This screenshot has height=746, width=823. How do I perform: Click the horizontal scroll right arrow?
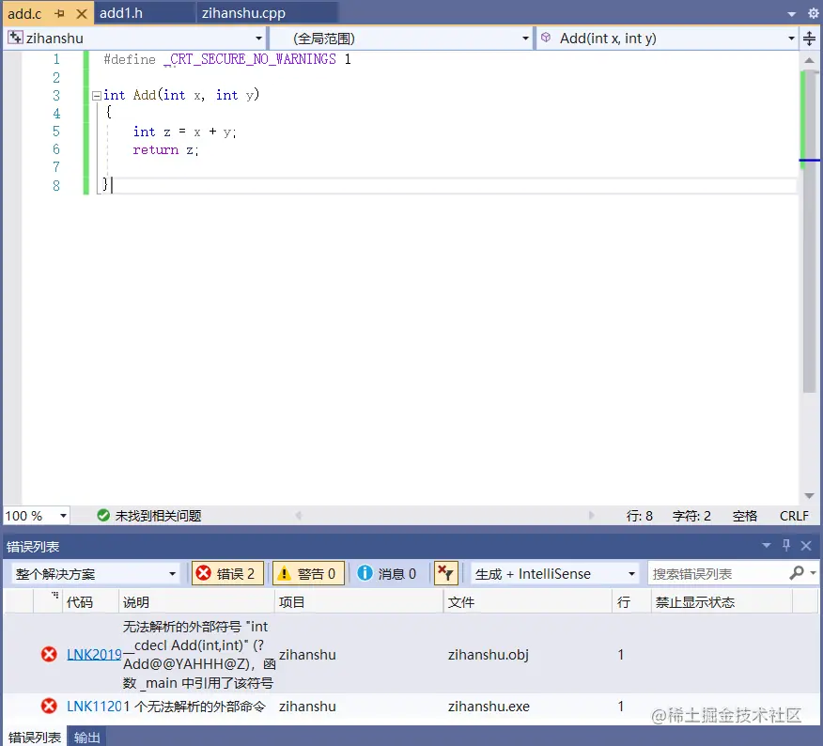591,516
